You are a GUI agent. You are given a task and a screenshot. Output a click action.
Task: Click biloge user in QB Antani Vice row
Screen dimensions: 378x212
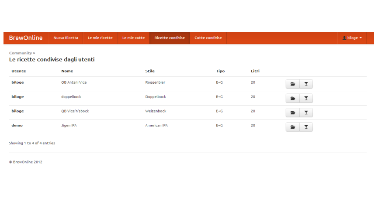click(x=17, y=82)
